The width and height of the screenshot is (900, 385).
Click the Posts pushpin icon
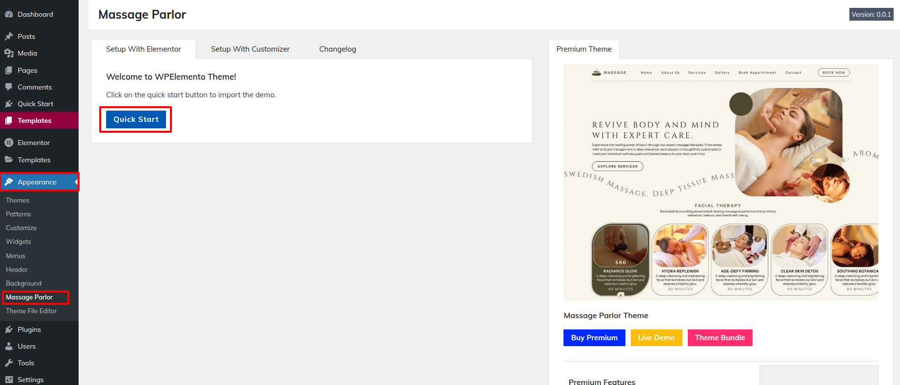pos(9,36)
